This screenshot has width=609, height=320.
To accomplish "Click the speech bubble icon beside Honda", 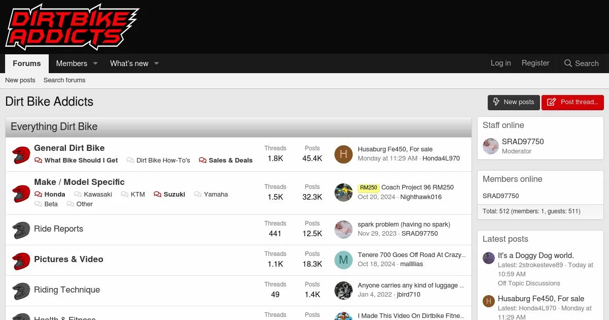I will (x=38, y=194).
